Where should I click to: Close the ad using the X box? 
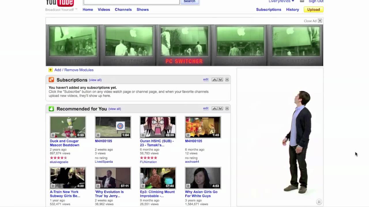coord(320,21)
